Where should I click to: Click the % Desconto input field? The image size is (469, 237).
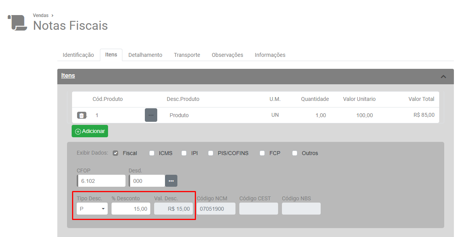tap(131, 209)
